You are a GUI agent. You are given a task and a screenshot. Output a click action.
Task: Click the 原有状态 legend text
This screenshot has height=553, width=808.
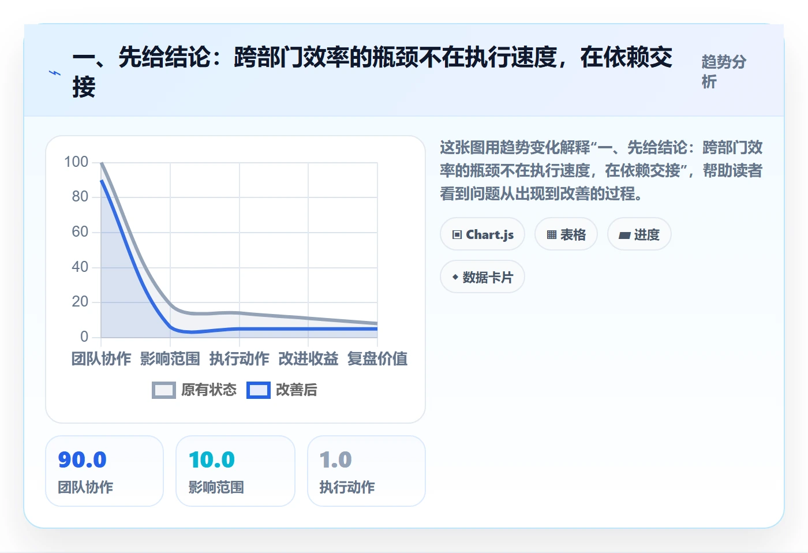[209, 390]
